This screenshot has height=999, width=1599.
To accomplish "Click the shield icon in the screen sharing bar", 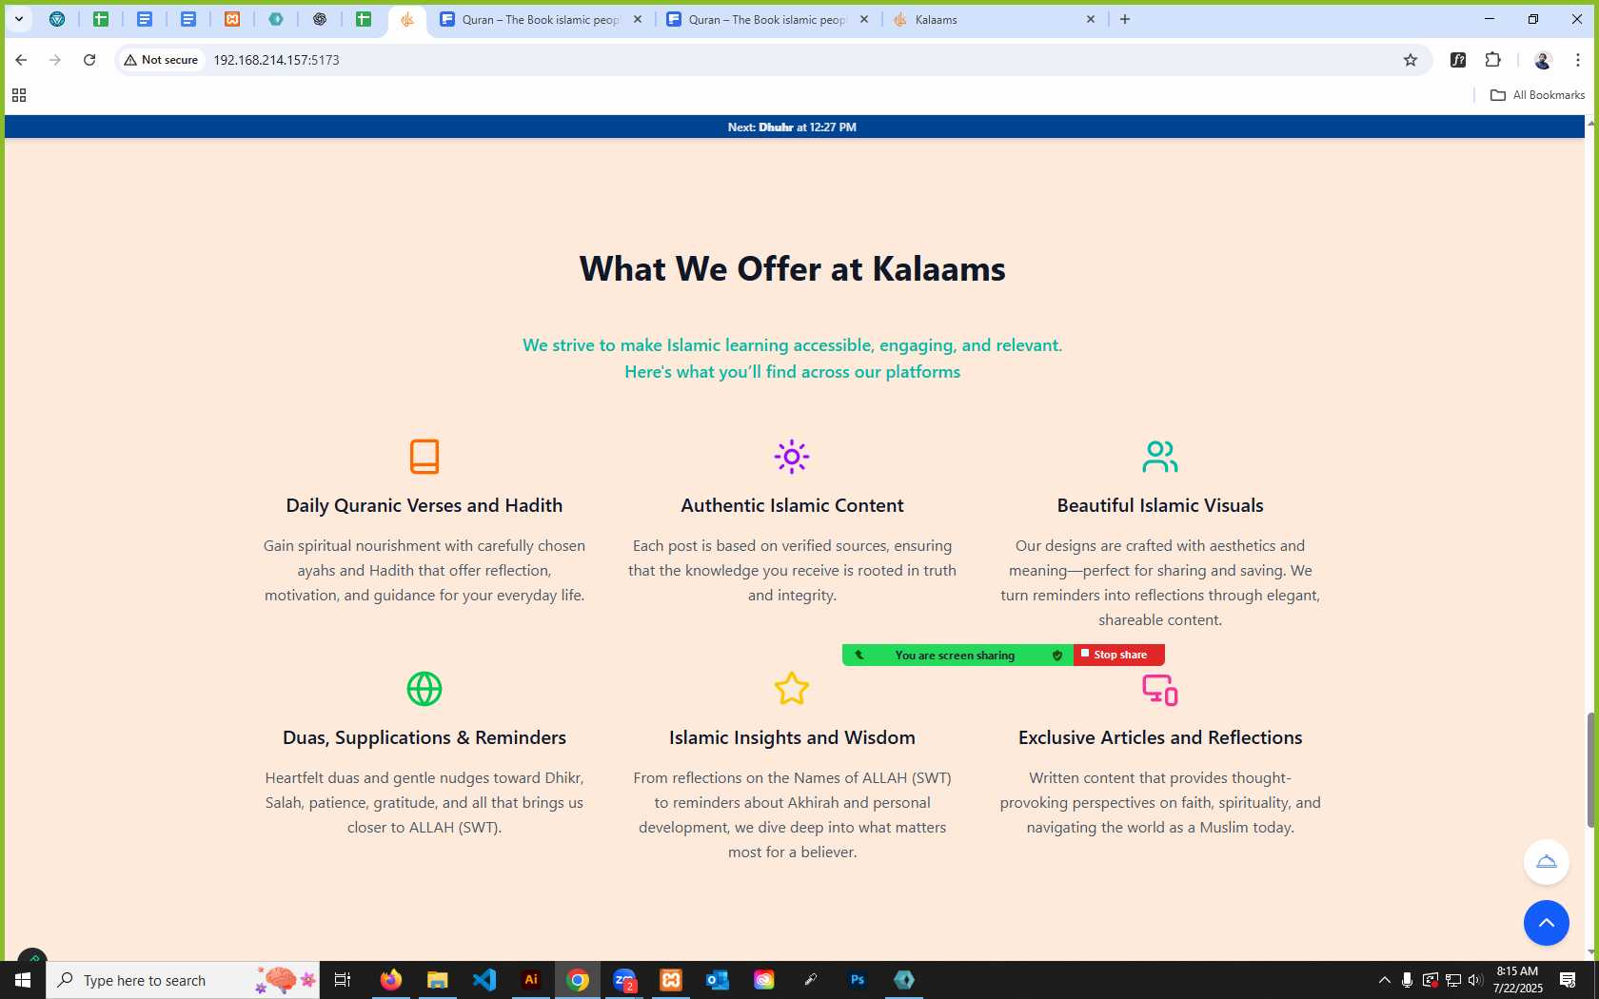I will [x=1057, y=656].
